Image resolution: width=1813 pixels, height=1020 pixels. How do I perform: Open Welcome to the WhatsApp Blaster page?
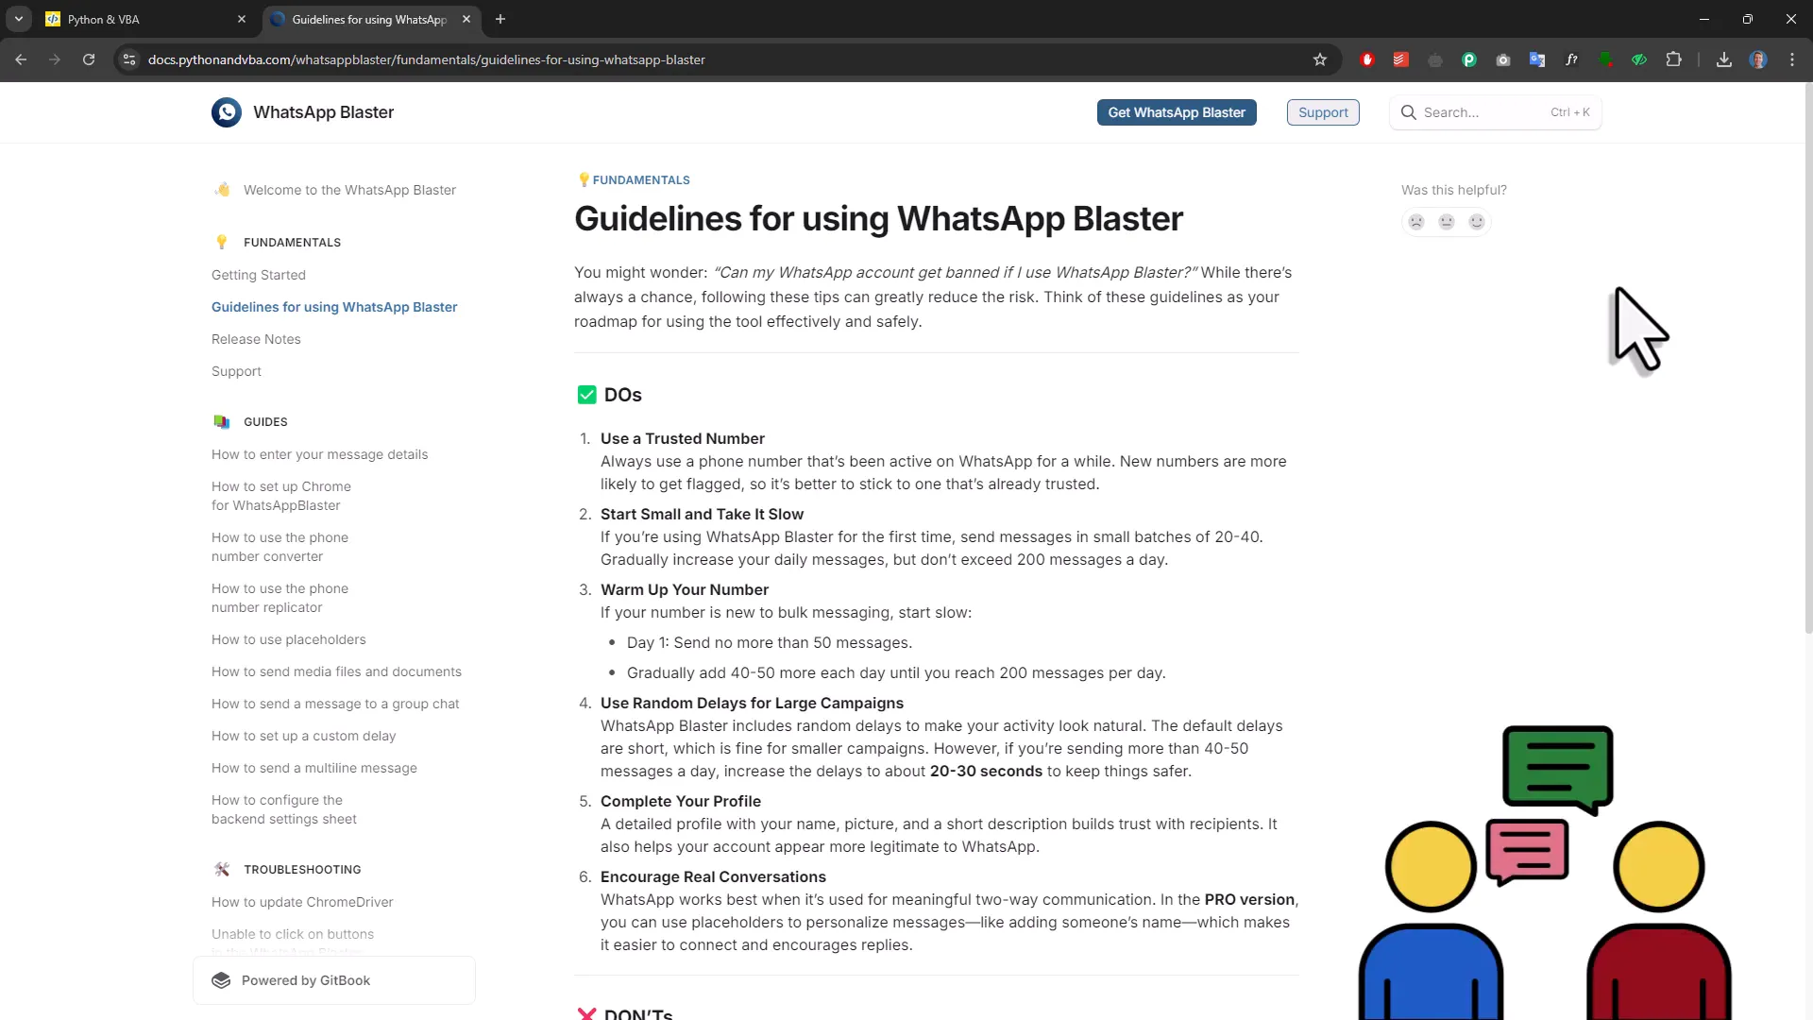[349, 190]
